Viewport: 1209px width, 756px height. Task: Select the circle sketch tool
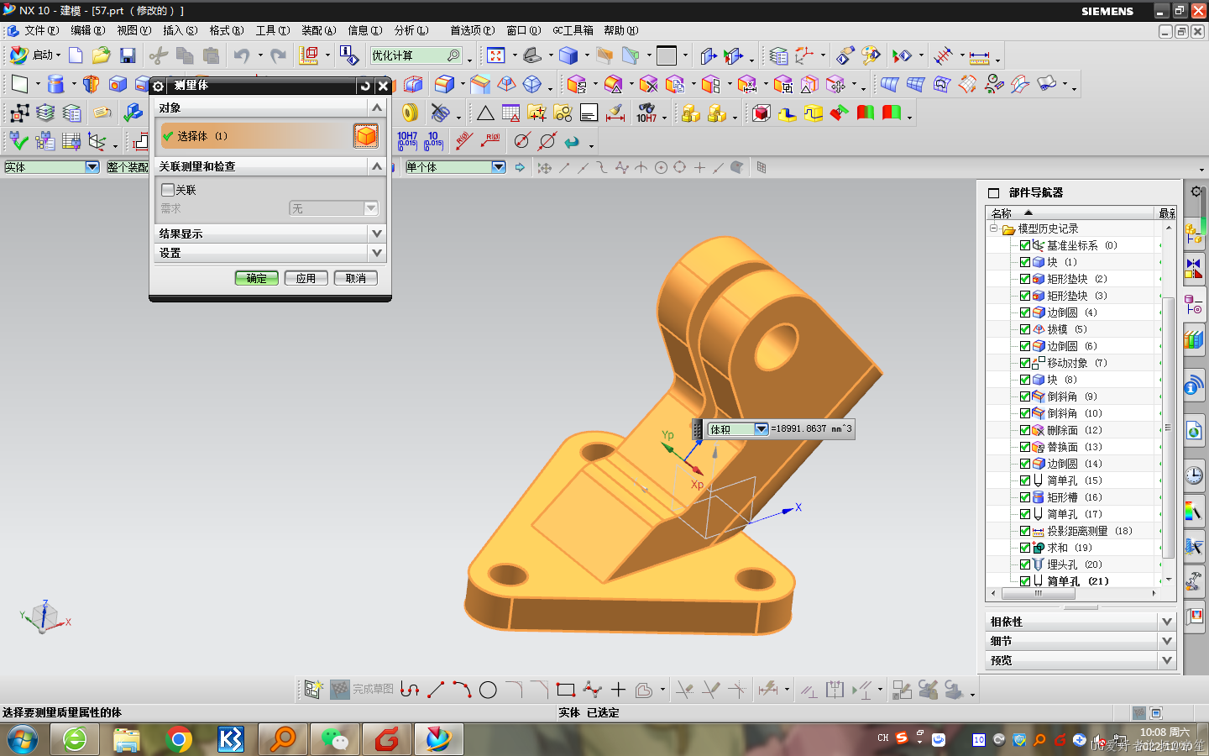point(488,690)
